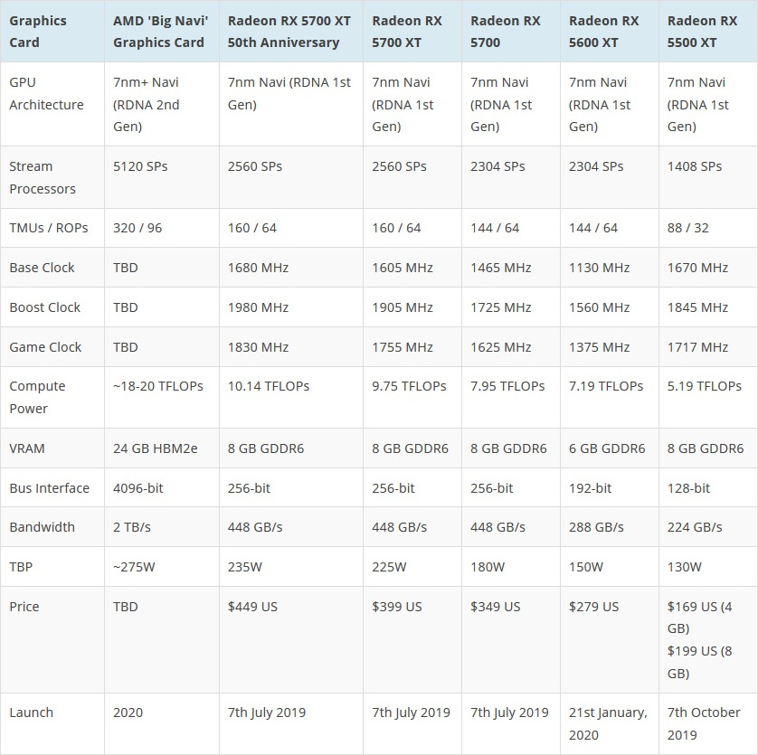Image resolution: width=758 pixels, height=755 pixels.
Task: Click the 'Stream Processors' row label
Action: pyautogui.click(x=52, y=177)
